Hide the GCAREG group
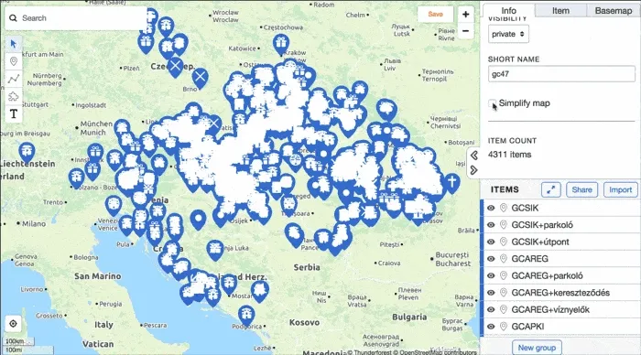Screen dimensions: 641x355 [x=491, y=259]
